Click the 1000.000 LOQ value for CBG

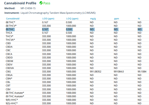coord(71,72)
